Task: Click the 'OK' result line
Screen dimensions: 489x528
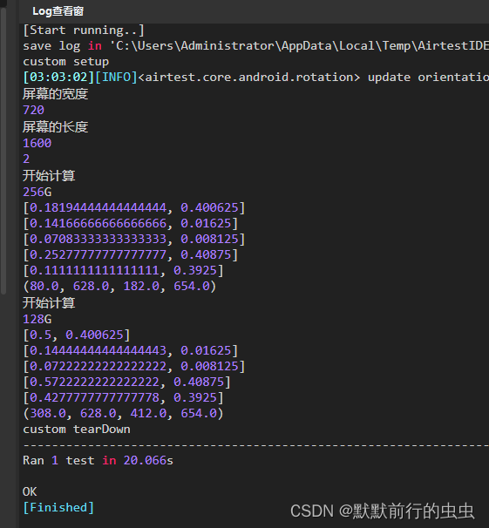Action: 30,491
